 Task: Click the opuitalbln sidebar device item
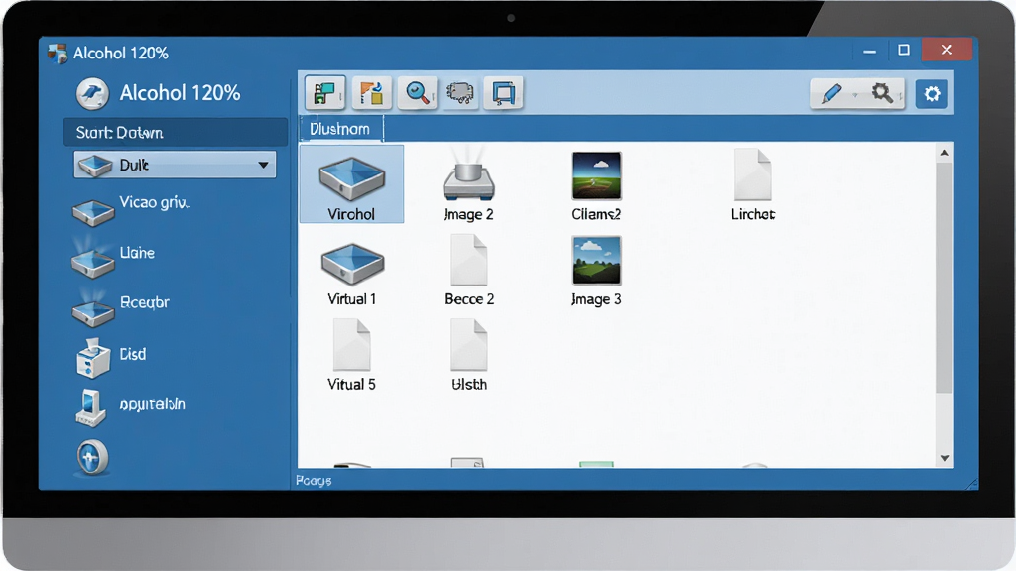tap(130, 407)
